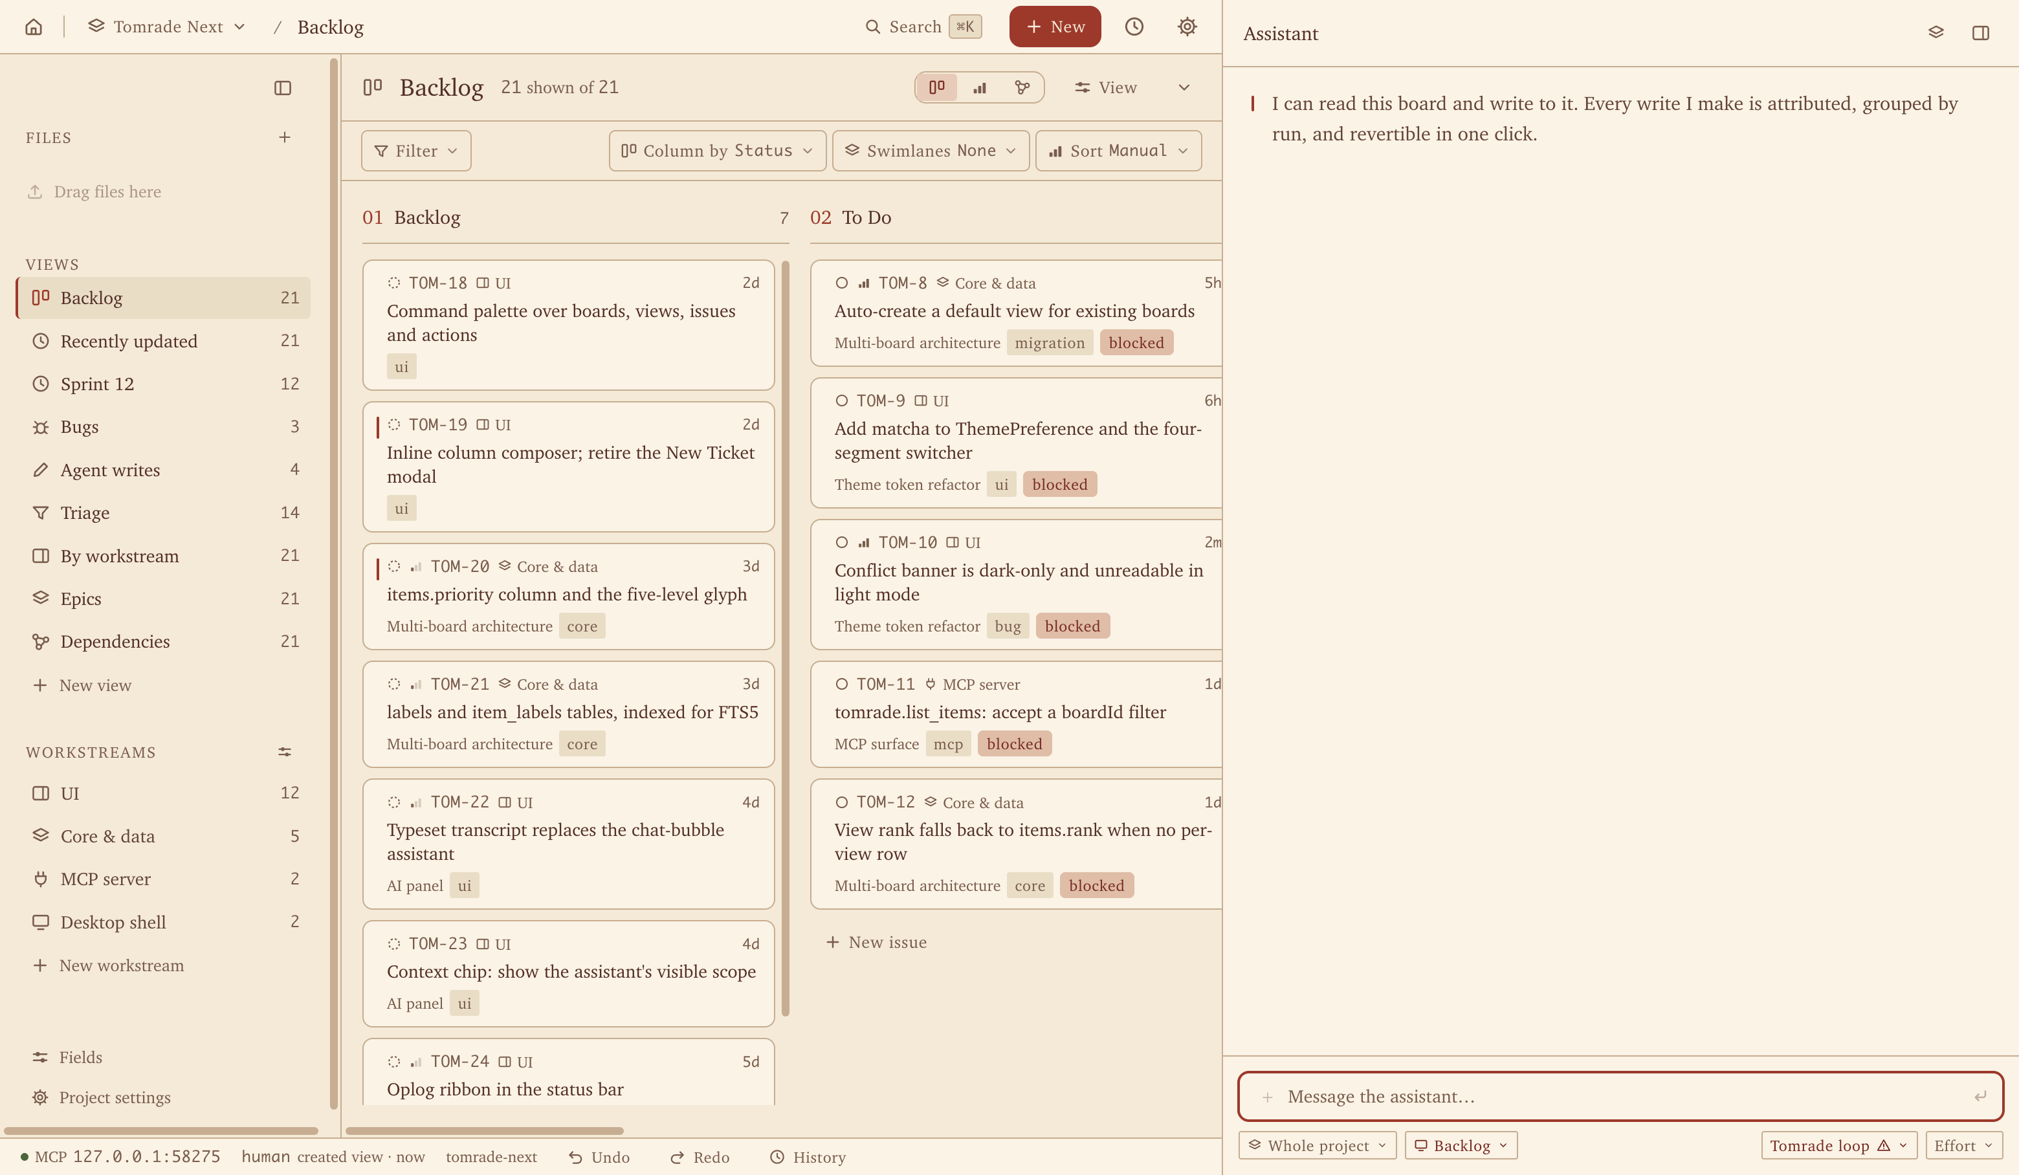Switch to bar chart layout view

[980, 87]
